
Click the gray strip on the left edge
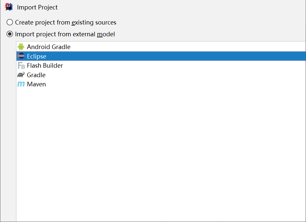coord(7,131)
